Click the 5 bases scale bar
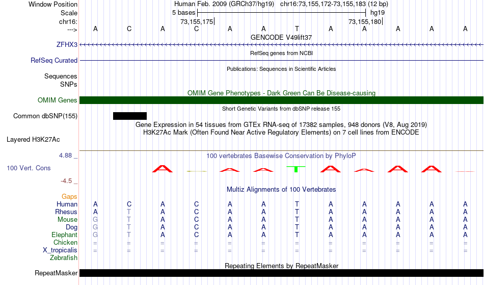 [x=282, y=13]
